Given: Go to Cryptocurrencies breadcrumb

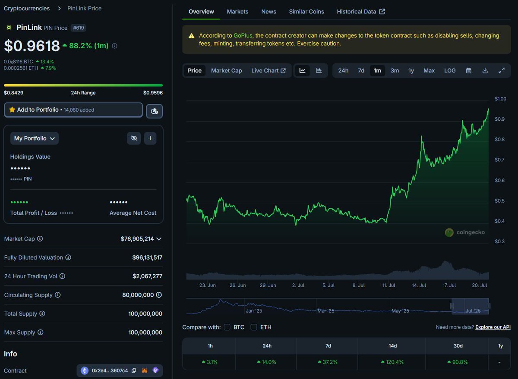Looking at the screenshot, I should pyautogui.click(x=27, y=8).
